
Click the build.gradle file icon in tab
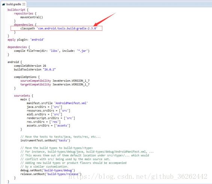(x=4, y=4)
